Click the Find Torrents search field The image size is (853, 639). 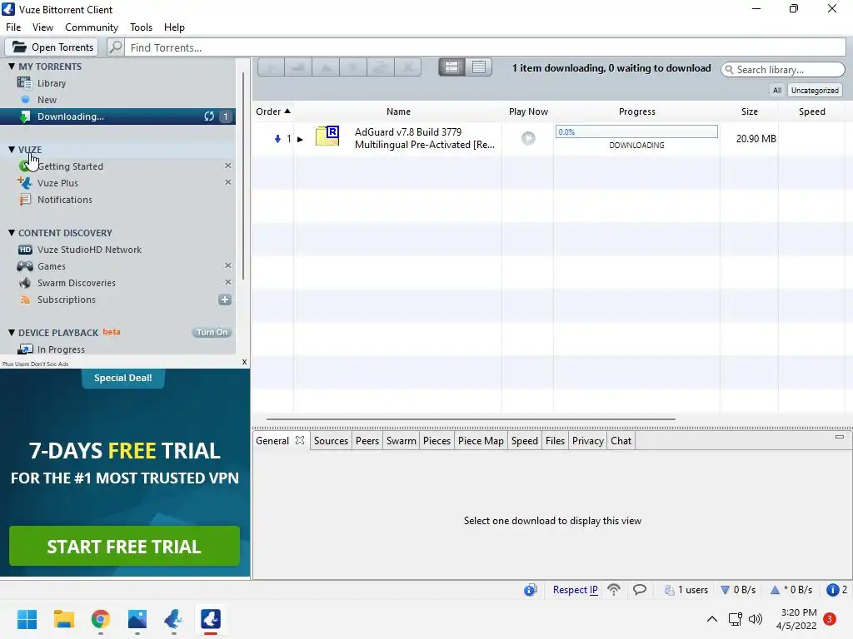pos(485,47)
